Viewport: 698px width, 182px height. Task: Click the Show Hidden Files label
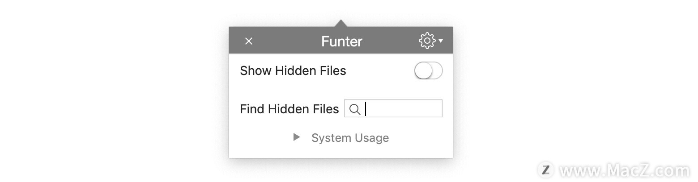[293, 71]
